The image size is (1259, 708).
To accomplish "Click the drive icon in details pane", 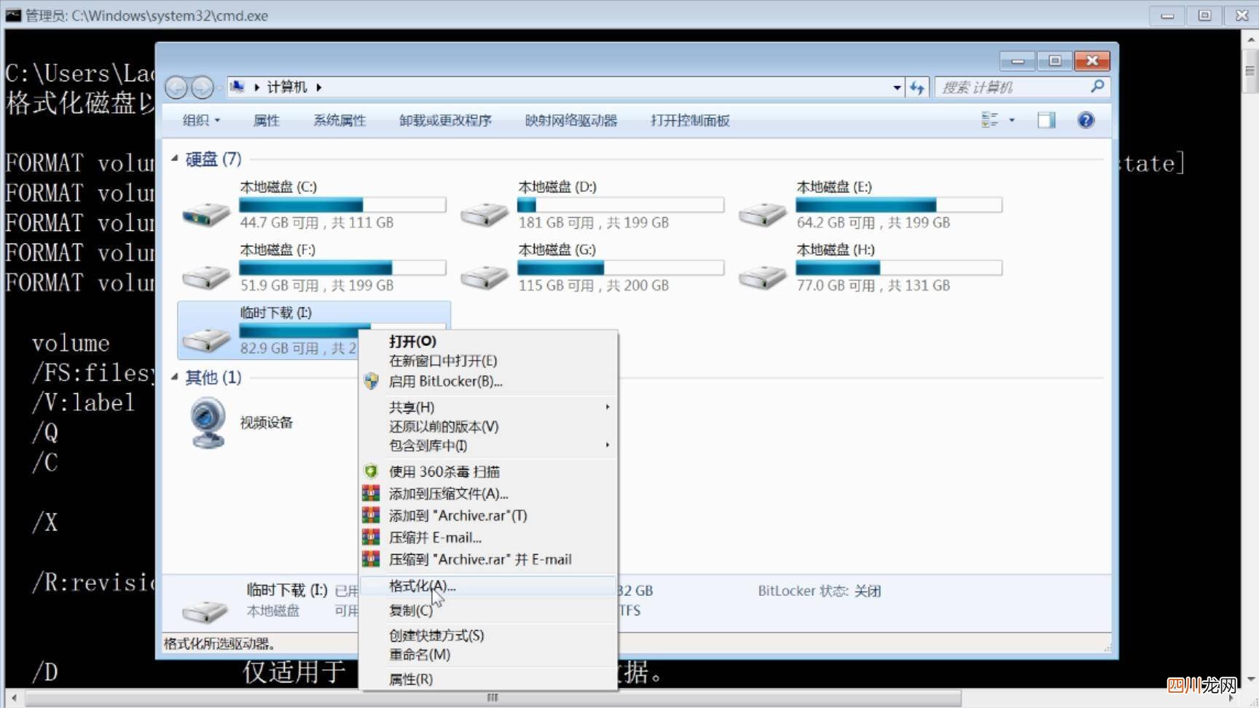I will 205,610.
